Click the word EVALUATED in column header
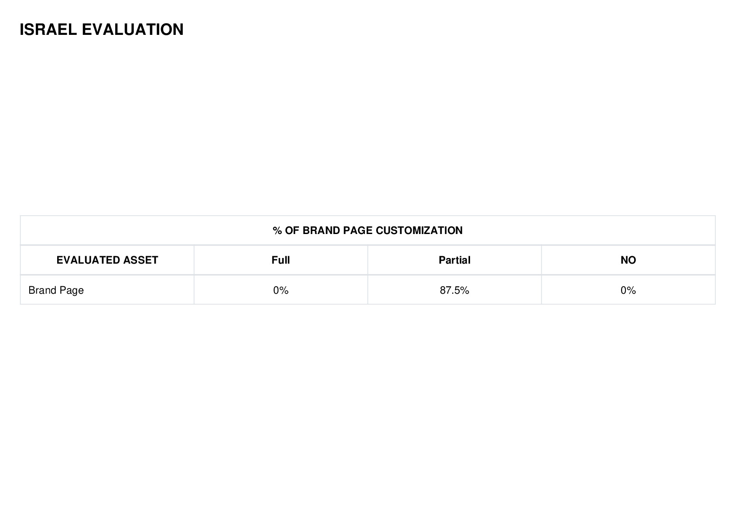The width and height of the screenshot is (735, 519). 88,260
